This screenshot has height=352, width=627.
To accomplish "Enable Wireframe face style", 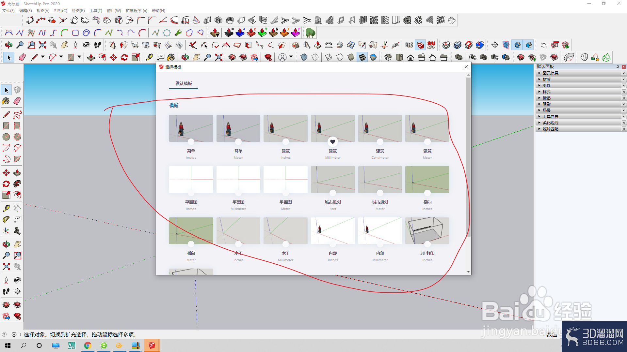I will pos(329,57).
